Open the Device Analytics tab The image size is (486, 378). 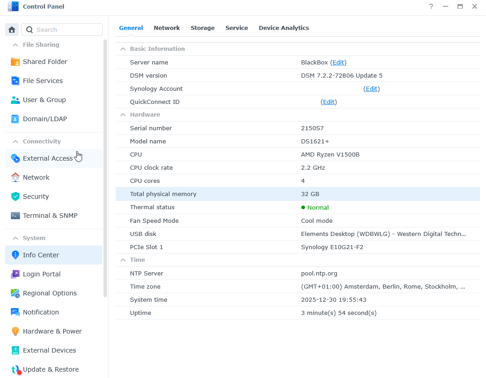coord(284,28)
